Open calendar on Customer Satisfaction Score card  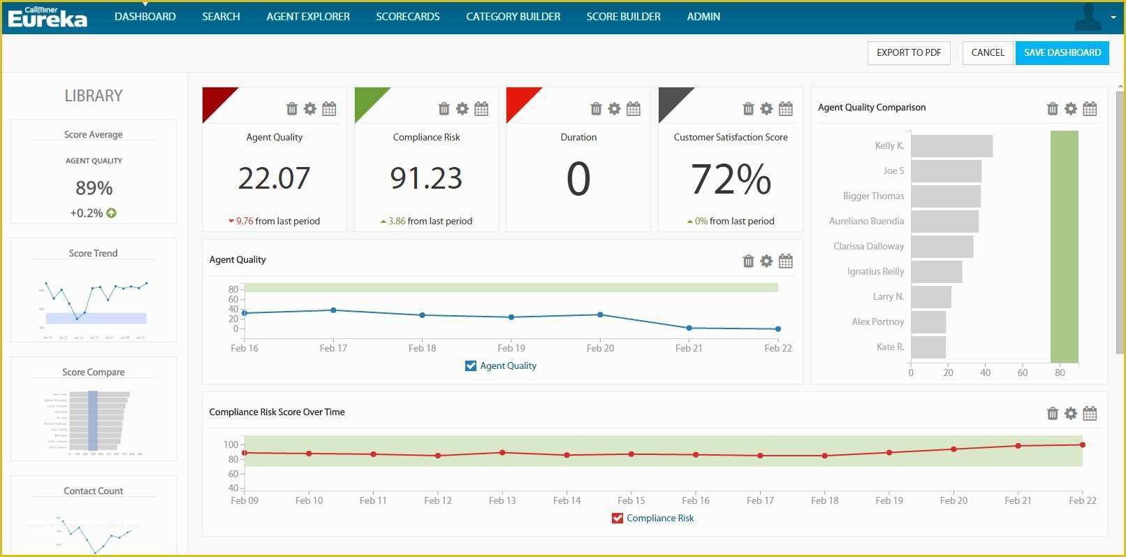(786, 108)
